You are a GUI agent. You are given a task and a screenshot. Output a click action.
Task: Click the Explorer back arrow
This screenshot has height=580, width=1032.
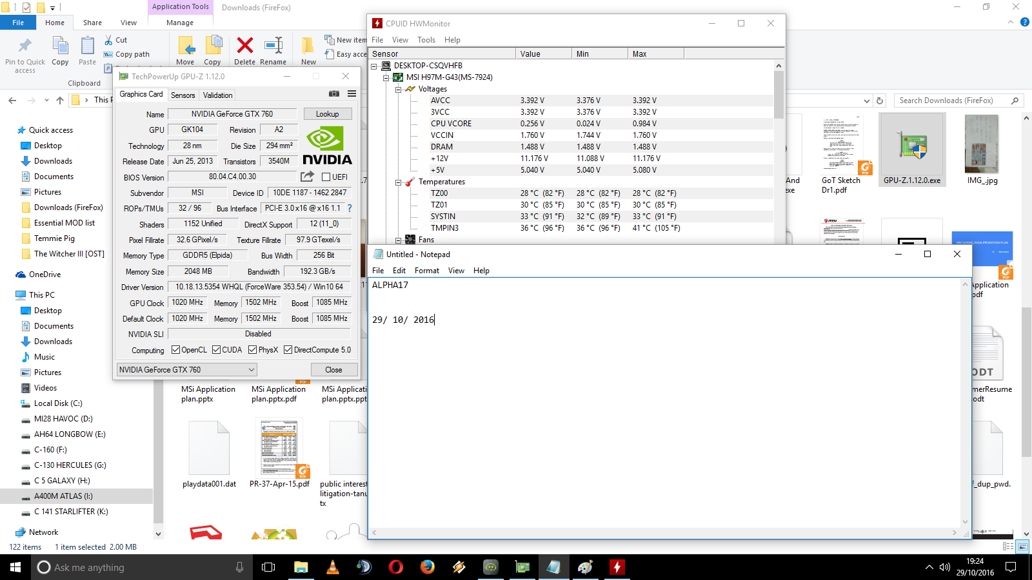(12, 100)
